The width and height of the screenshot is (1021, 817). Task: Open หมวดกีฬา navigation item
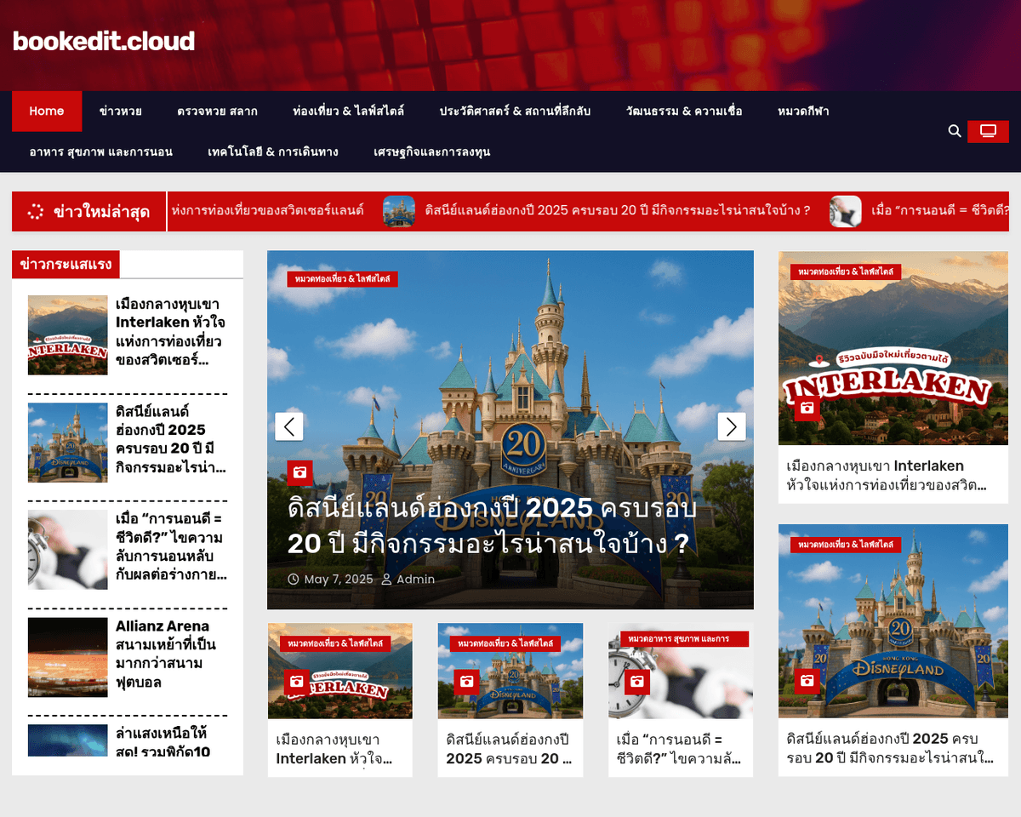[x=803, y=111]
